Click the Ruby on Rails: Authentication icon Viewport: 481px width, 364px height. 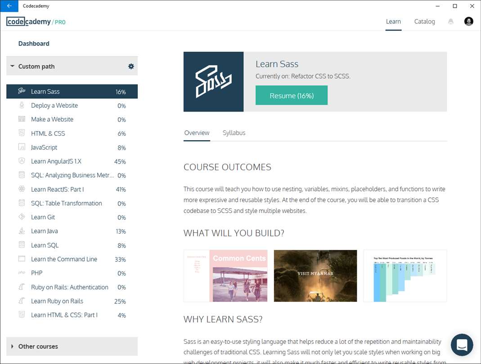pos(22,287)
